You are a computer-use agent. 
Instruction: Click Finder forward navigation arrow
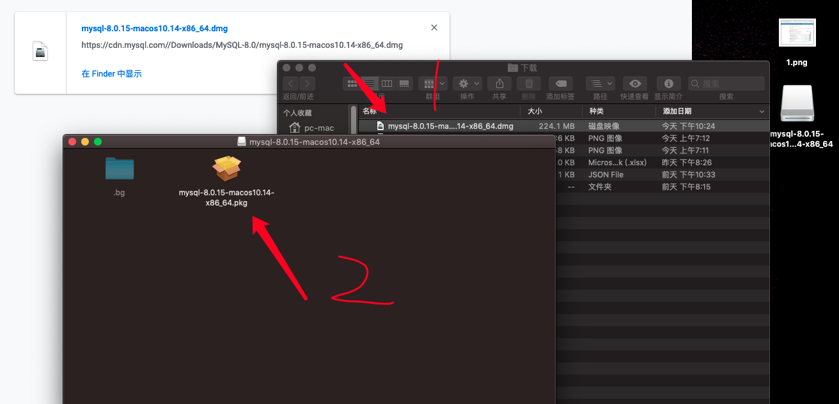click(x=307, y=84)
